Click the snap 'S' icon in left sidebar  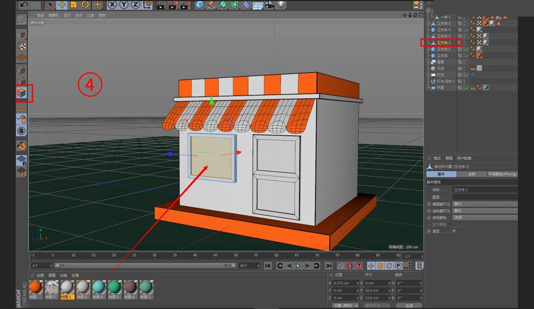(x=21, y=131)
